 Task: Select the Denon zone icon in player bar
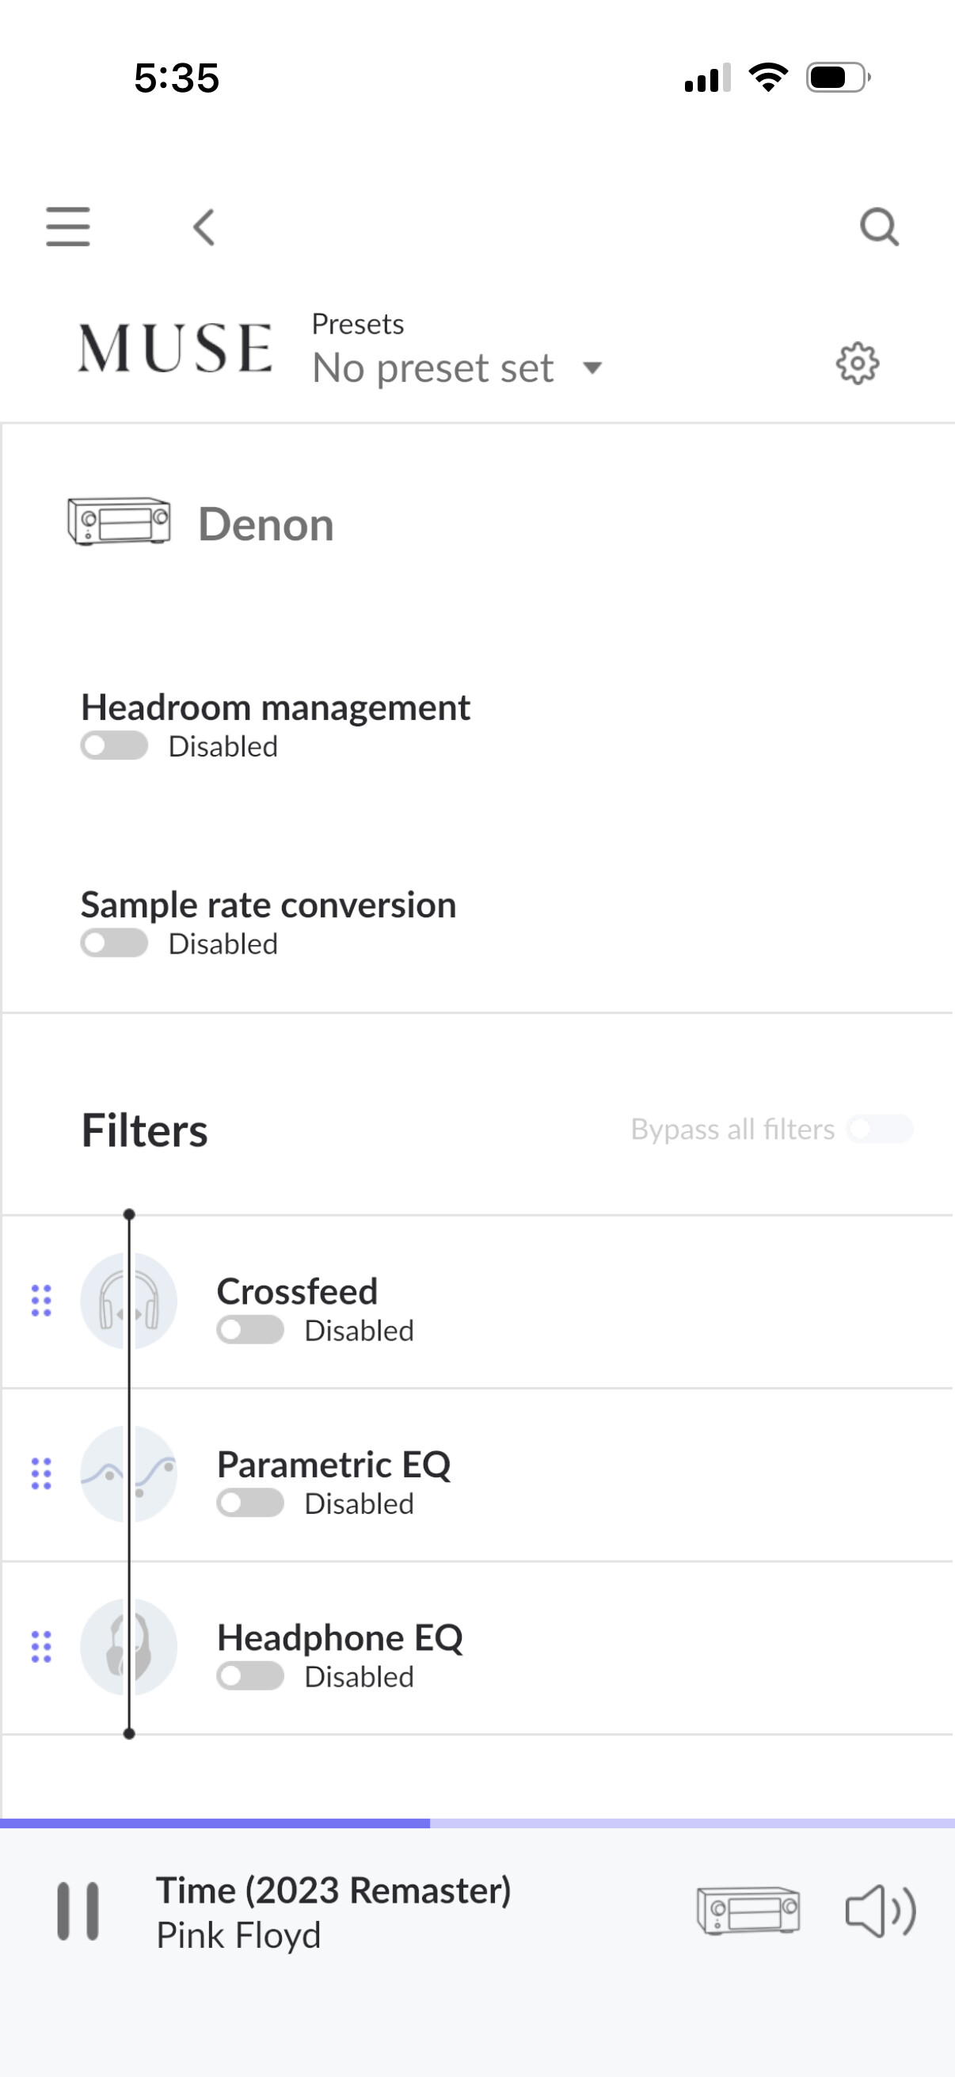(x=748, y=1911)
